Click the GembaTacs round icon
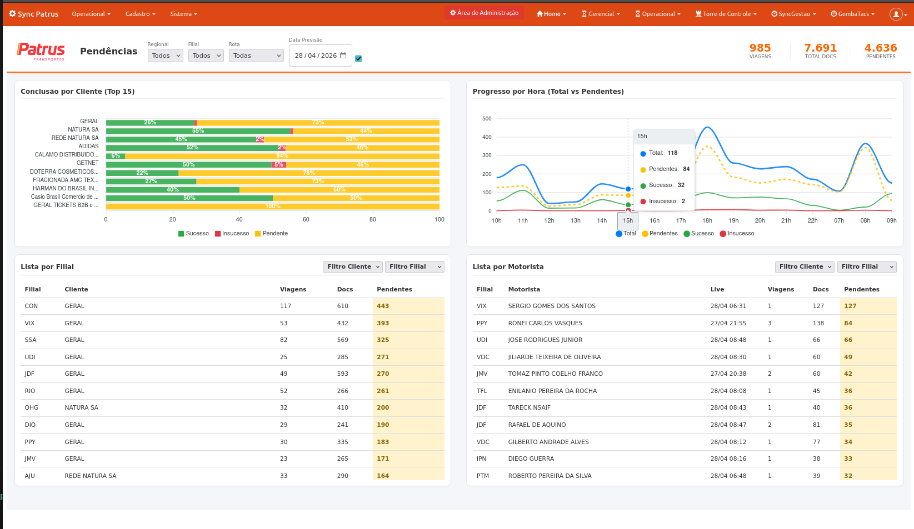 (833, 14)
